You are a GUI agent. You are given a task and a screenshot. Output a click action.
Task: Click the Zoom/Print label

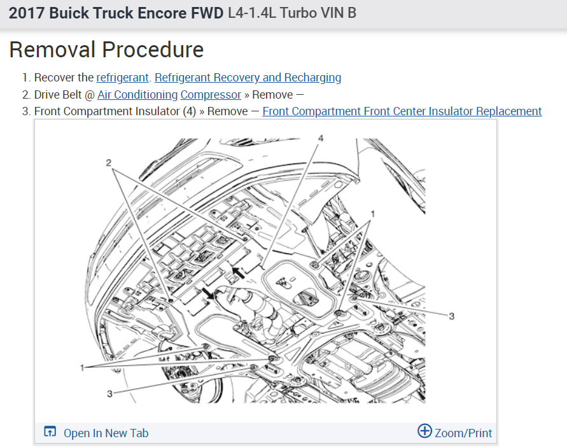463,433
